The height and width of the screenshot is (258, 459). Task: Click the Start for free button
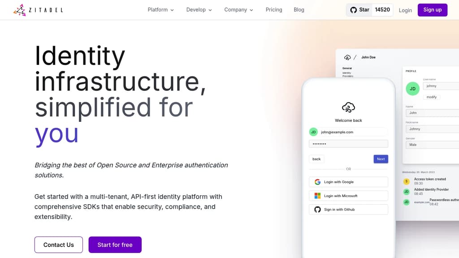pos(115,245)
